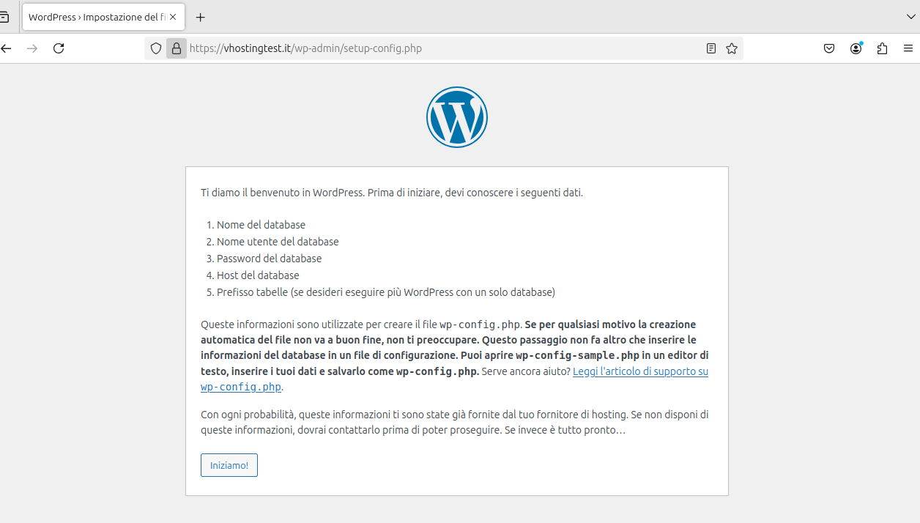Click the WordPress logo
The height and width of the screenshot is (523, 920).
[457, 117]
